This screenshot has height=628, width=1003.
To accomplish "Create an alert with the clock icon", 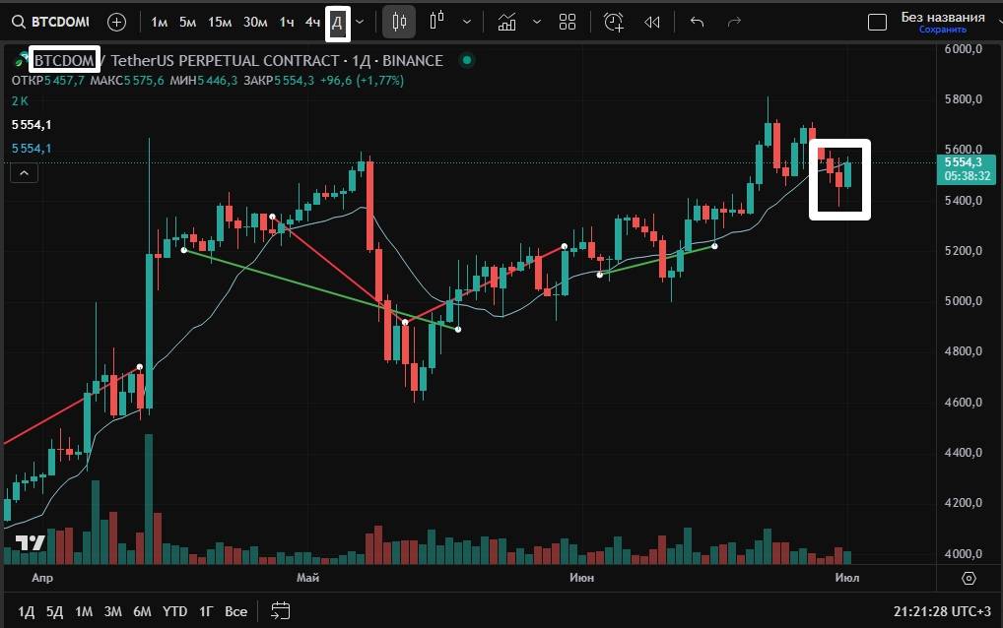I will [x=614, y=23].
